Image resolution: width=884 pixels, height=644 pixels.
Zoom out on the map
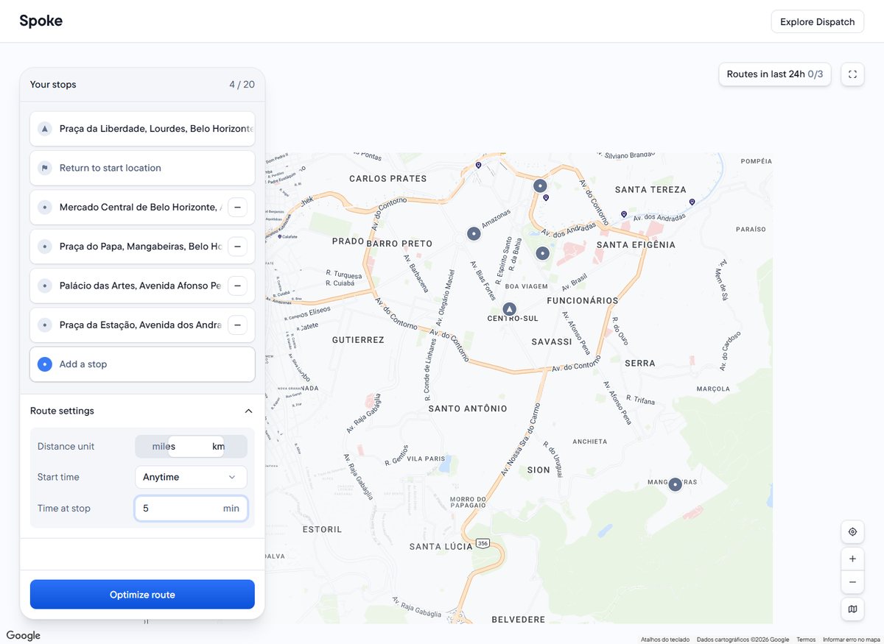coord(852,582)
